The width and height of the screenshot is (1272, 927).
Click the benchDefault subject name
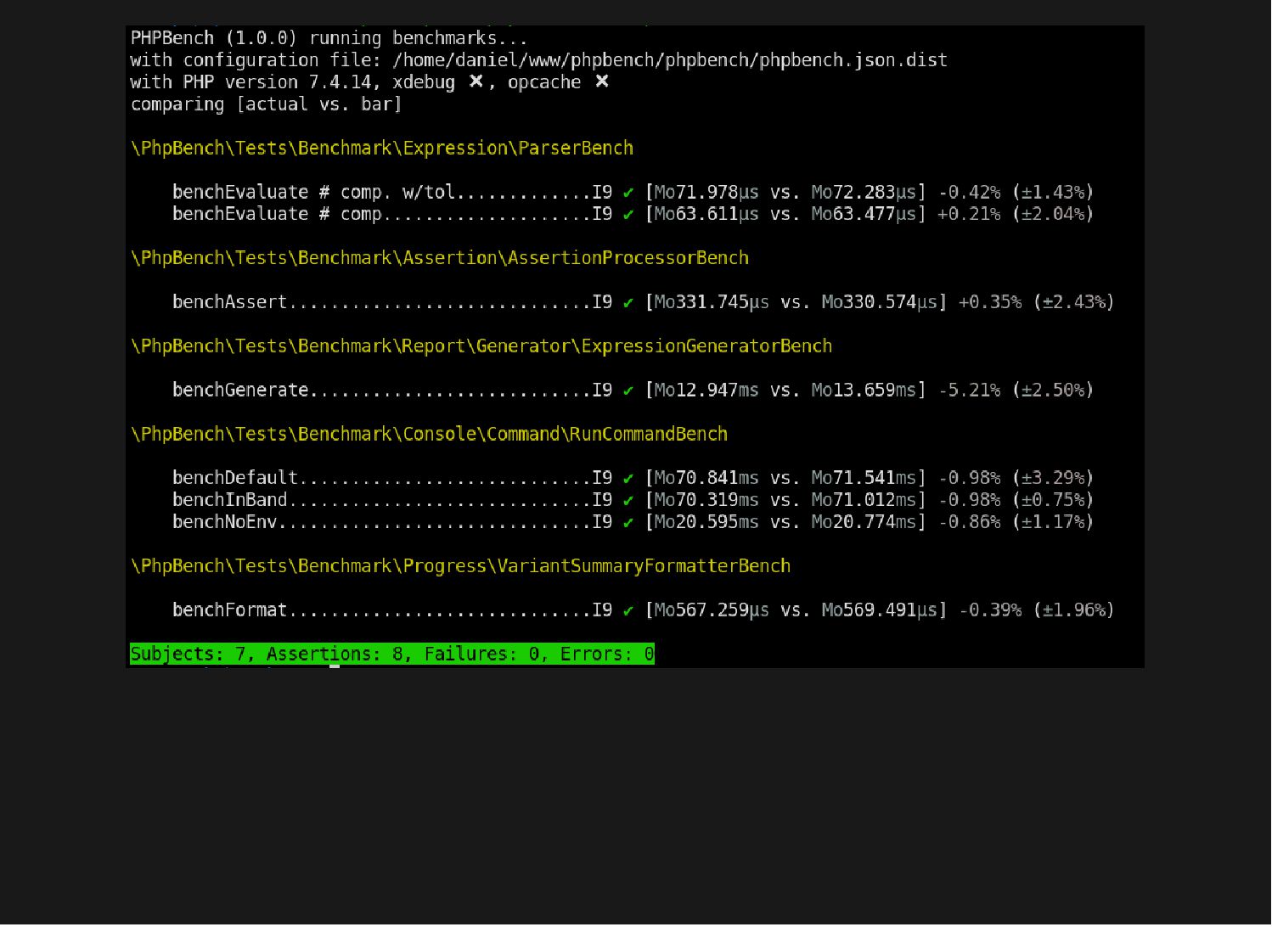[235, 478]
